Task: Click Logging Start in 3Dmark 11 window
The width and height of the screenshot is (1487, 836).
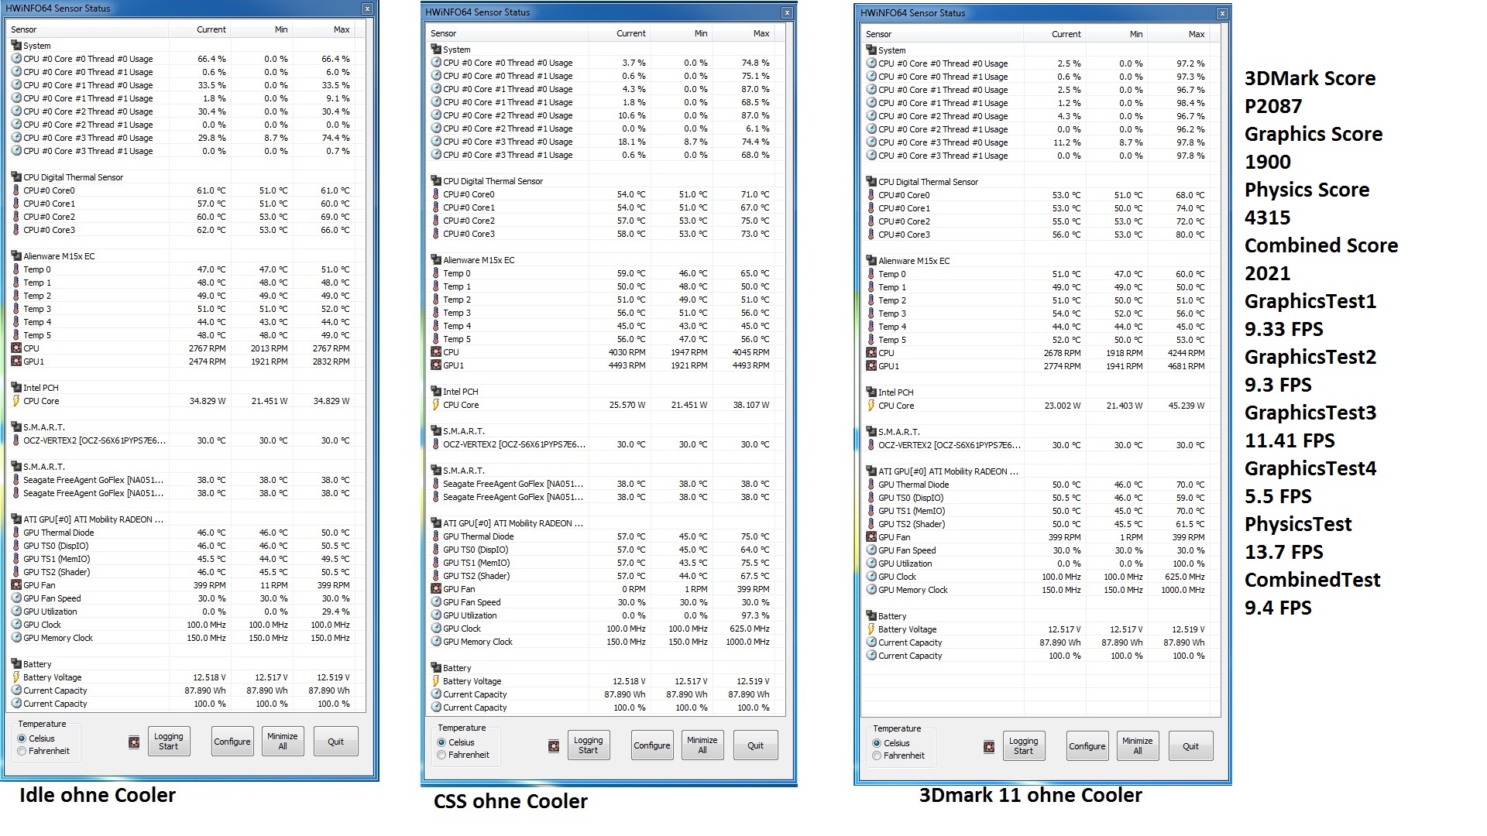Action: click(1024, 746)
